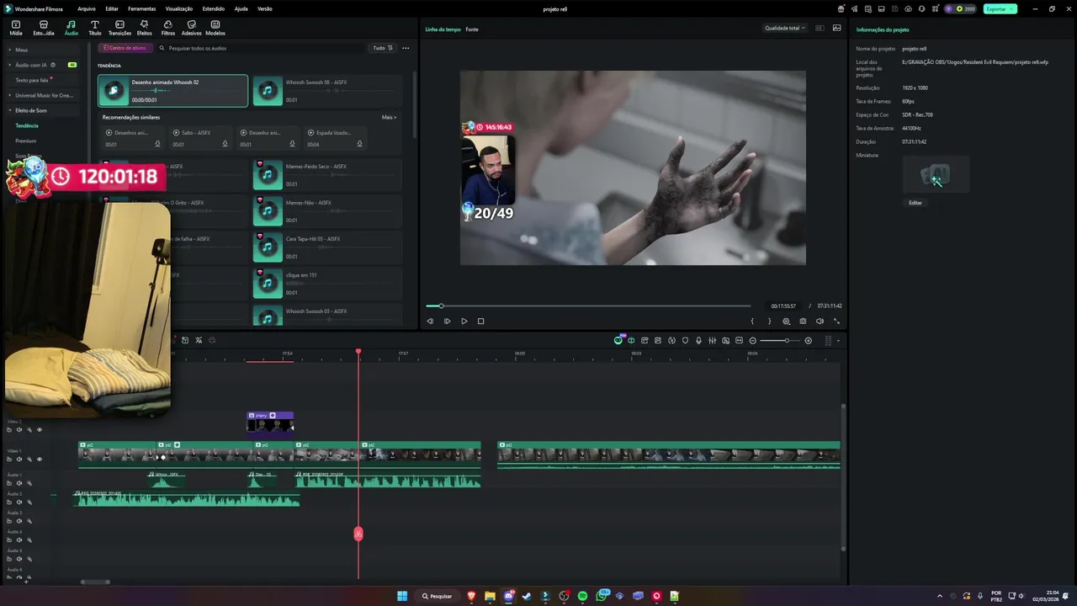Image resolution: width=1077 pixels, height=606 pixels.
Task: Mute the Vídeo 2 track
Action: [19, 429]
